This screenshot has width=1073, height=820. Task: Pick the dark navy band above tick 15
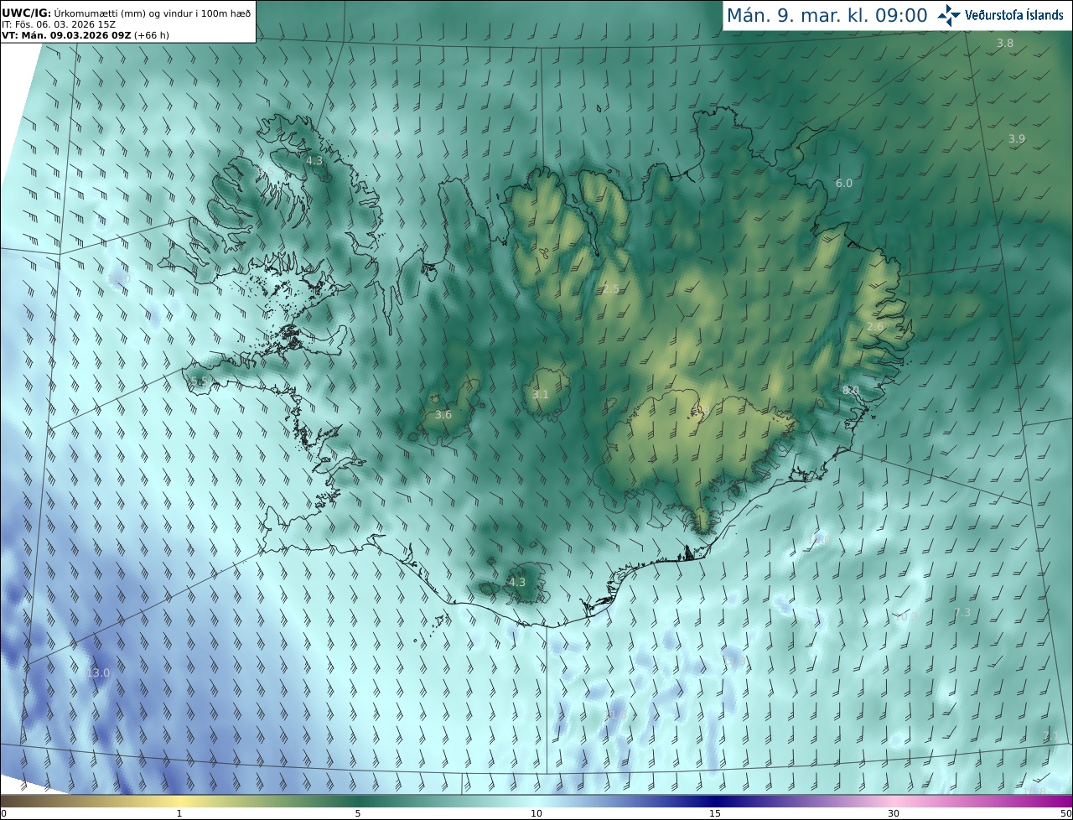click(x=715, y=801)
